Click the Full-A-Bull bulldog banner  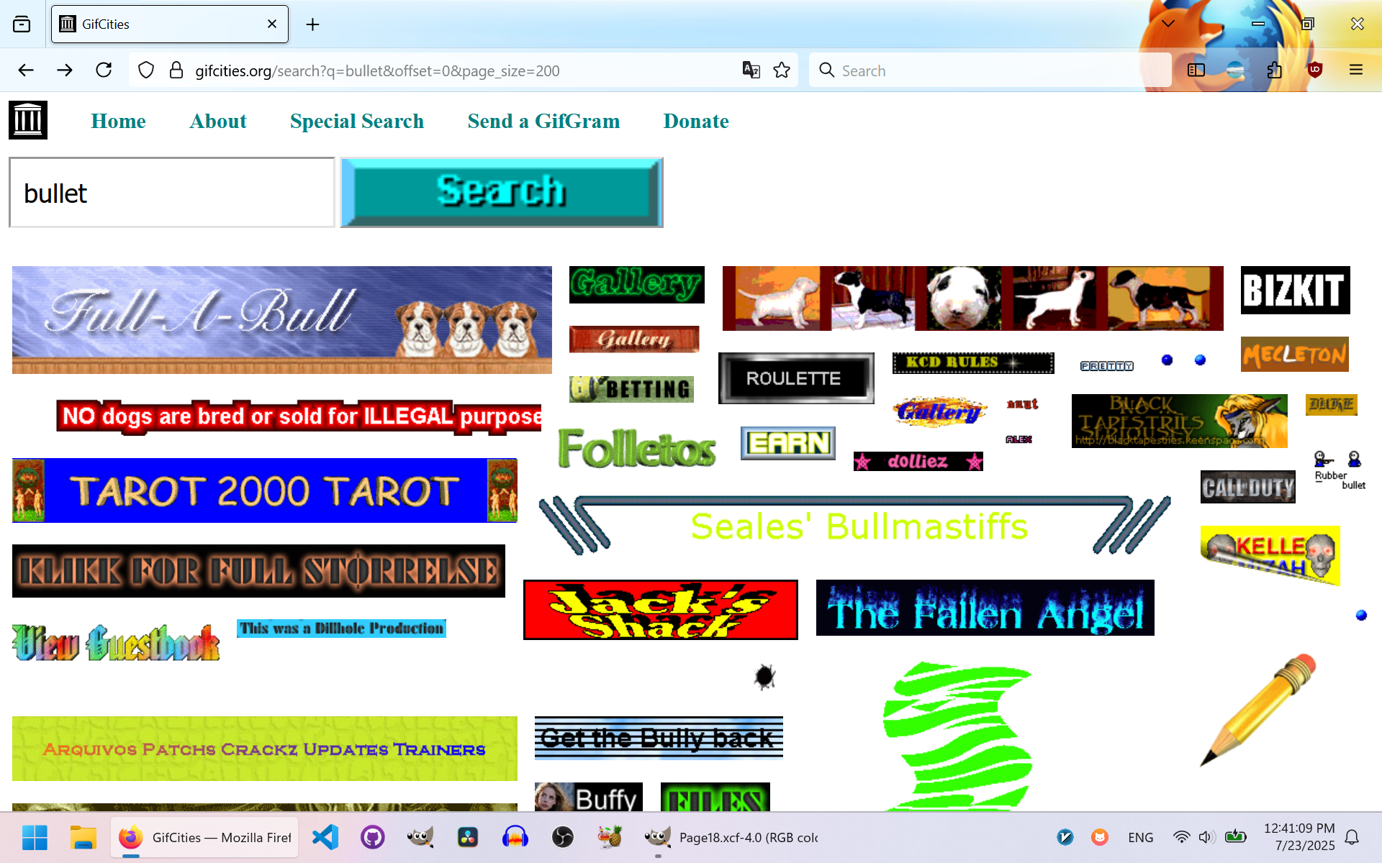(x=281, y=319)
